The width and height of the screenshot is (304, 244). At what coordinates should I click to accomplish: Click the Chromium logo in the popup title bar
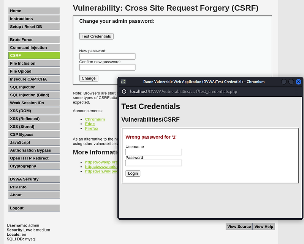(x=122, y=81)
